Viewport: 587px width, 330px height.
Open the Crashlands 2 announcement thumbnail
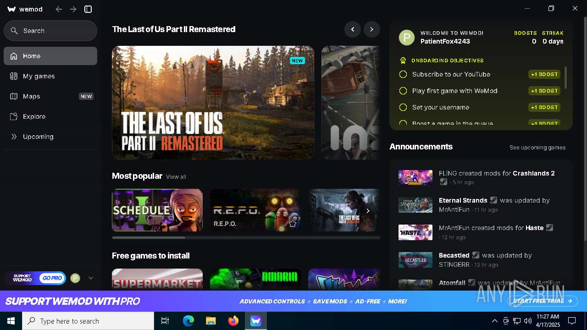tap(415, 177)
